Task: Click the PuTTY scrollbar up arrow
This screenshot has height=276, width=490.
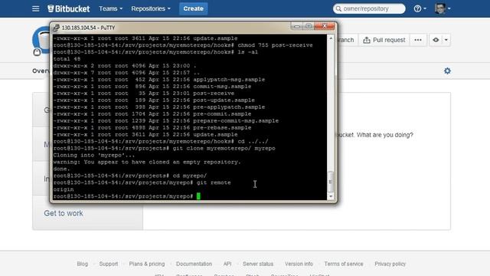Action: point(331,38)
